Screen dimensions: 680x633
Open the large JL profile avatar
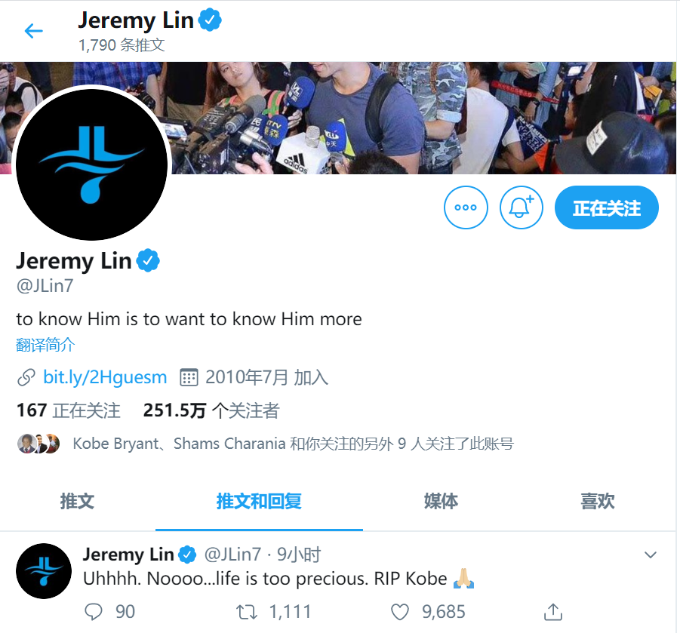point(91,164)
